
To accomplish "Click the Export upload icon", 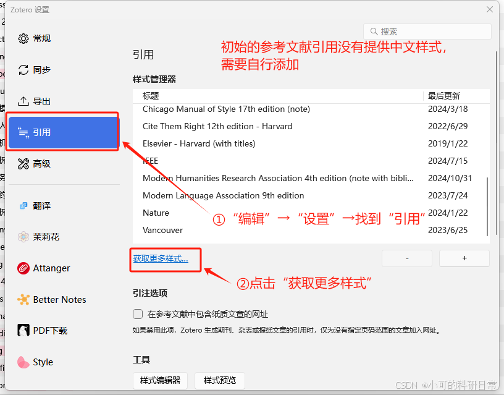I will tap(23, 101).
